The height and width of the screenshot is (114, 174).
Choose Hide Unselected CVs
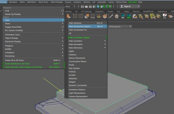[x=88, y=30]
